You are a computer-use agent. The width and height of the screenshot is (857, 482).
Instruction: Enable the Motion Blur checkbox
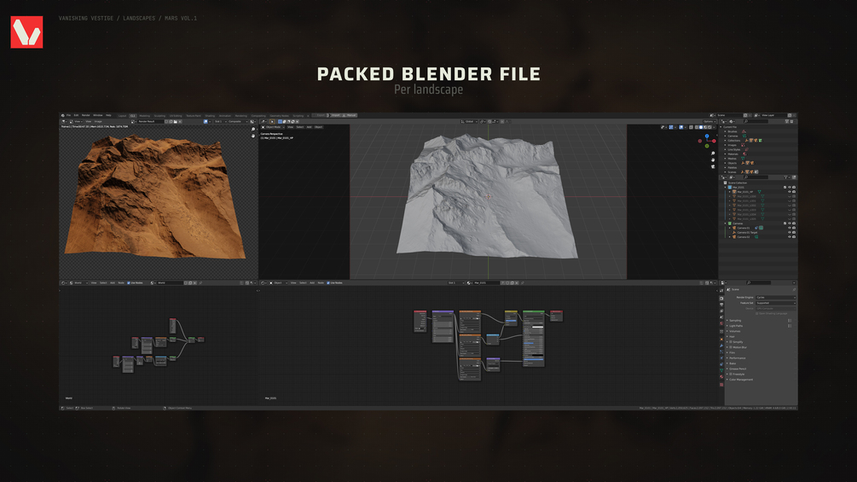coord(731,347)
